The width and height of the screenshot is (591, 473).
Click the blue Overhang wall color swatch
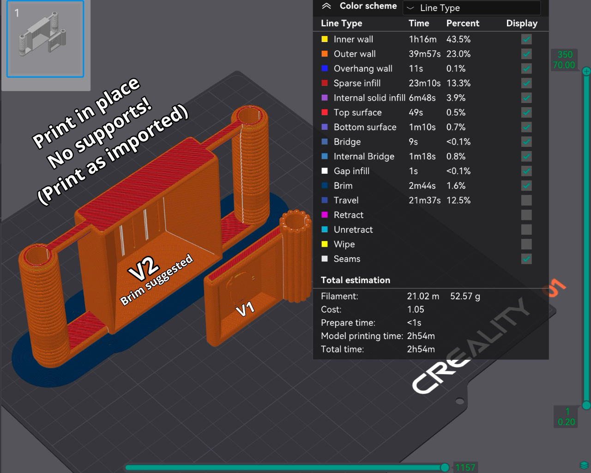(x=325, y=69)
